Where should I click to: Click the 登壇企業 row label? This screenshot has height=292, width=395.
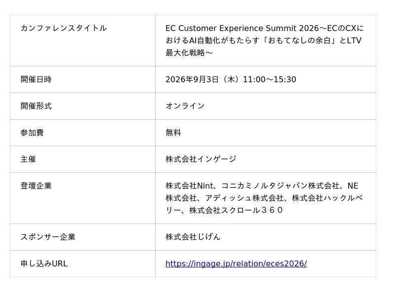pyautogui.click(x=36, y=186)
